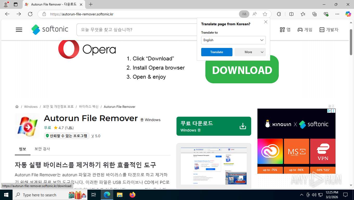Focus the Softonic search input
Image resolution: width=354 pixels, height=200 pixels.
point(137,30)
